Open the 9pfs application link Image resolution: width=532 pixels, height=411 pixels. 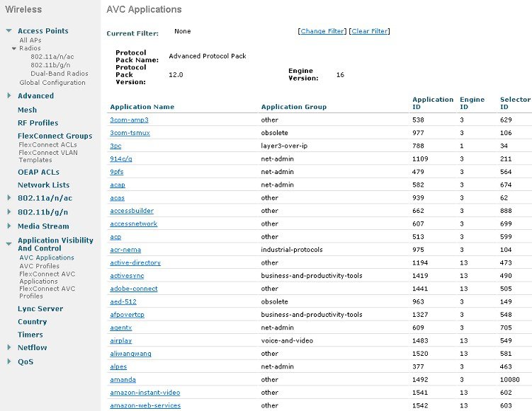coord(117,172)
